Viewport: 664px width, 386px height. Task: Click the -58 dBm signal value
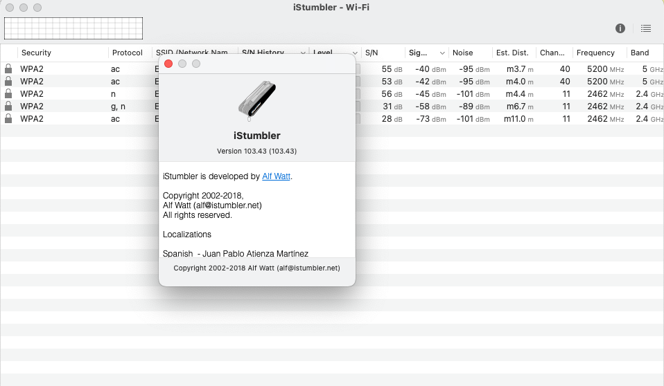pyautogui.click(x=430, y=106)
